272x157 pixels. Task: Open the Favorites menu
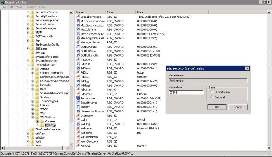30,7
